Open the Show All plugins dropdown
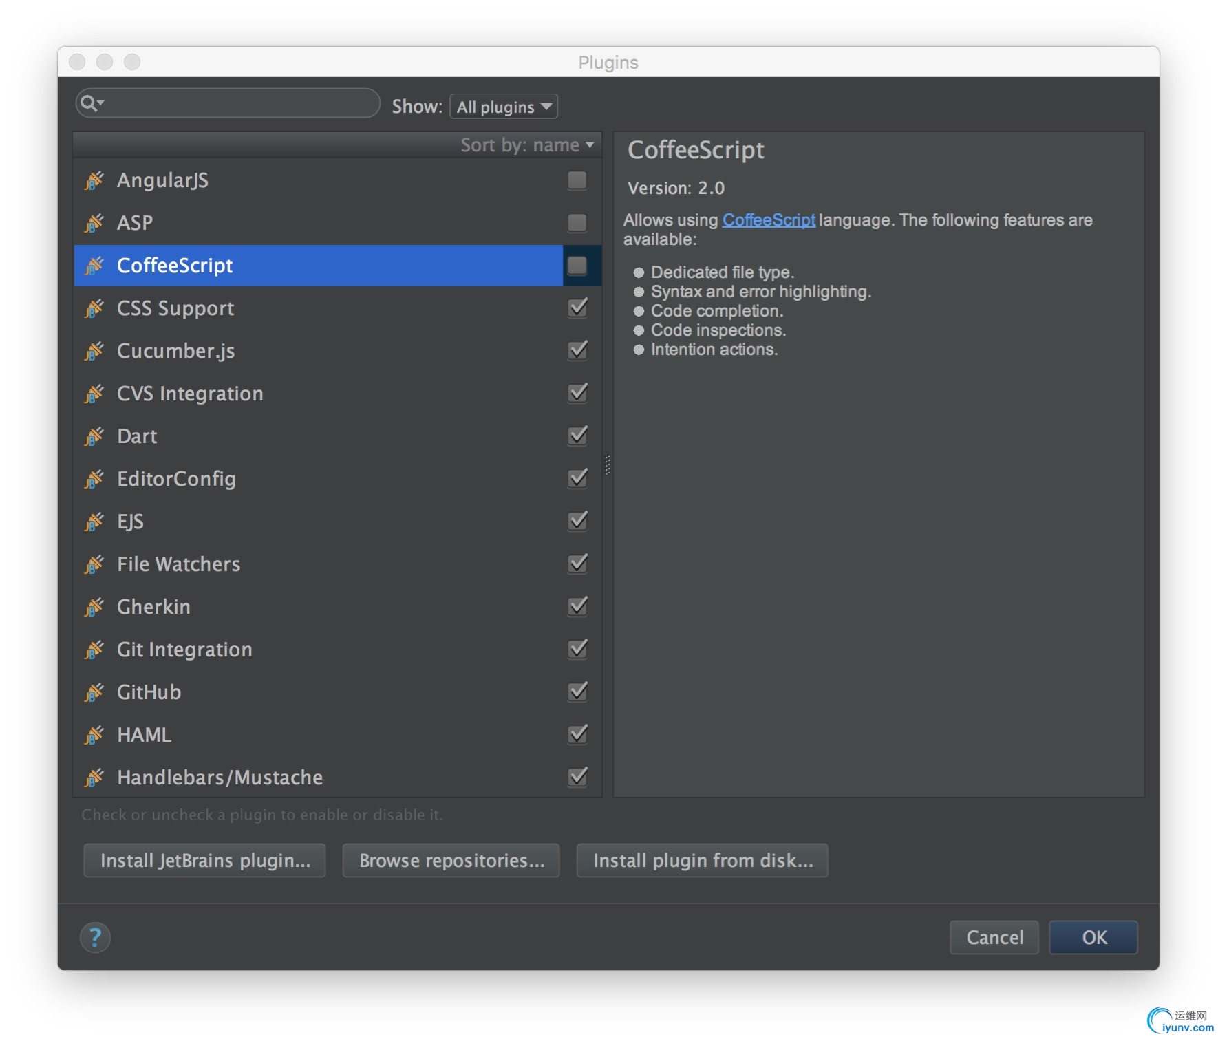This screenshot has width=1218, height=1039. pyautogui.click(x=504, y=107)
